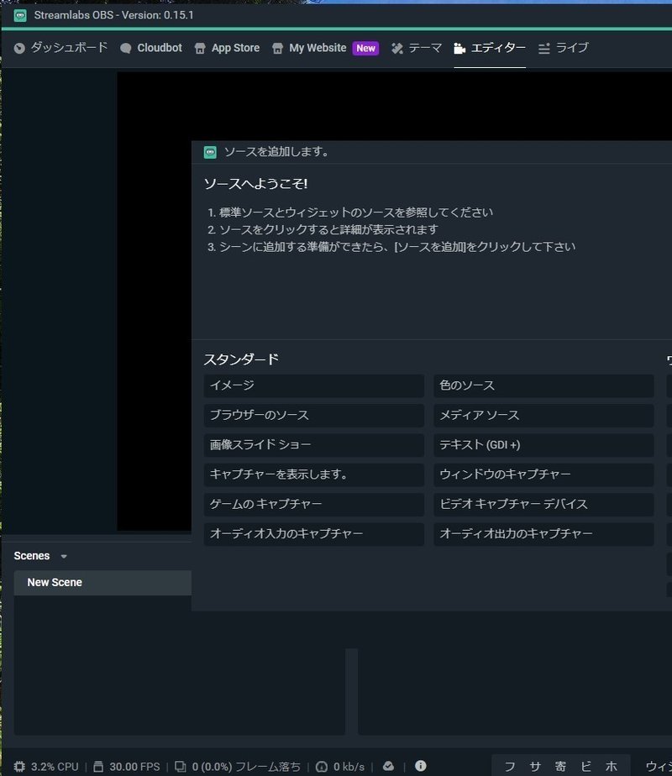
Task: Click the ビ button in the bottom bar
Action: coord(585,767)
